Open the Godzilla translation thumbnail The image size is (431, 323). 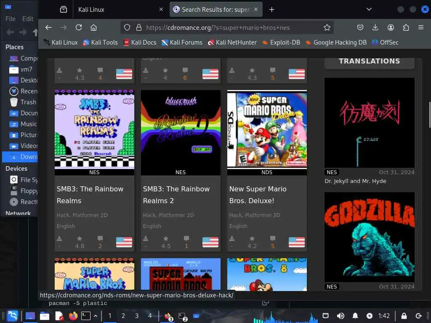[369, 237]
